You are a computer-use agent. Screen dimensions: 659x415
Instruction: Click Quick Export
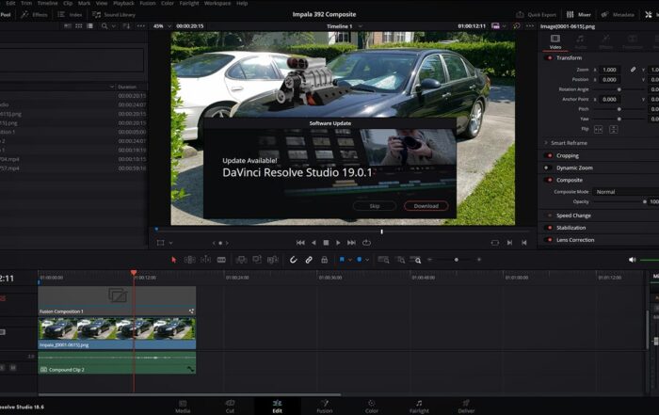coord(536,15)
